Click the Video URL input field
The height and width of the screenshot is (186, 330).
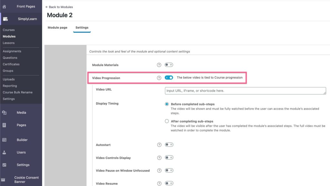tap(245, 91)
